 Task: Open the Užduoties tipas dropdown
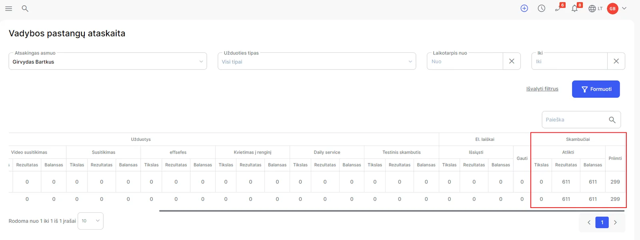pyautogui.click(x=317, y=62)
